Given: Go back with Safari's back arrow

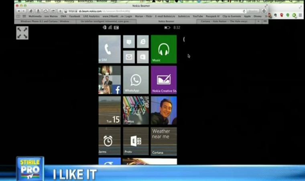Looking at the screenshot, I should click(x=19, y=11).
